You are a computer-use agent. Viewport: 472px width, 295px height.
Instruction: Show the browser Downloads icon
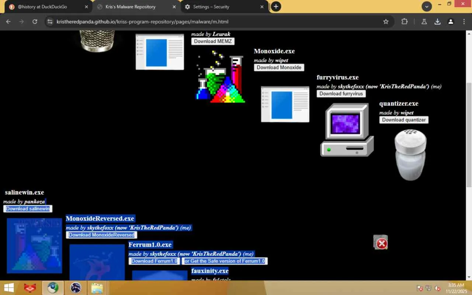437,22
